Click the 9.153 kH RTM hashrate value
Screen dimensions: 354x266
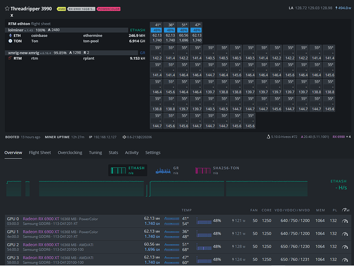click(x=138, y=58)
